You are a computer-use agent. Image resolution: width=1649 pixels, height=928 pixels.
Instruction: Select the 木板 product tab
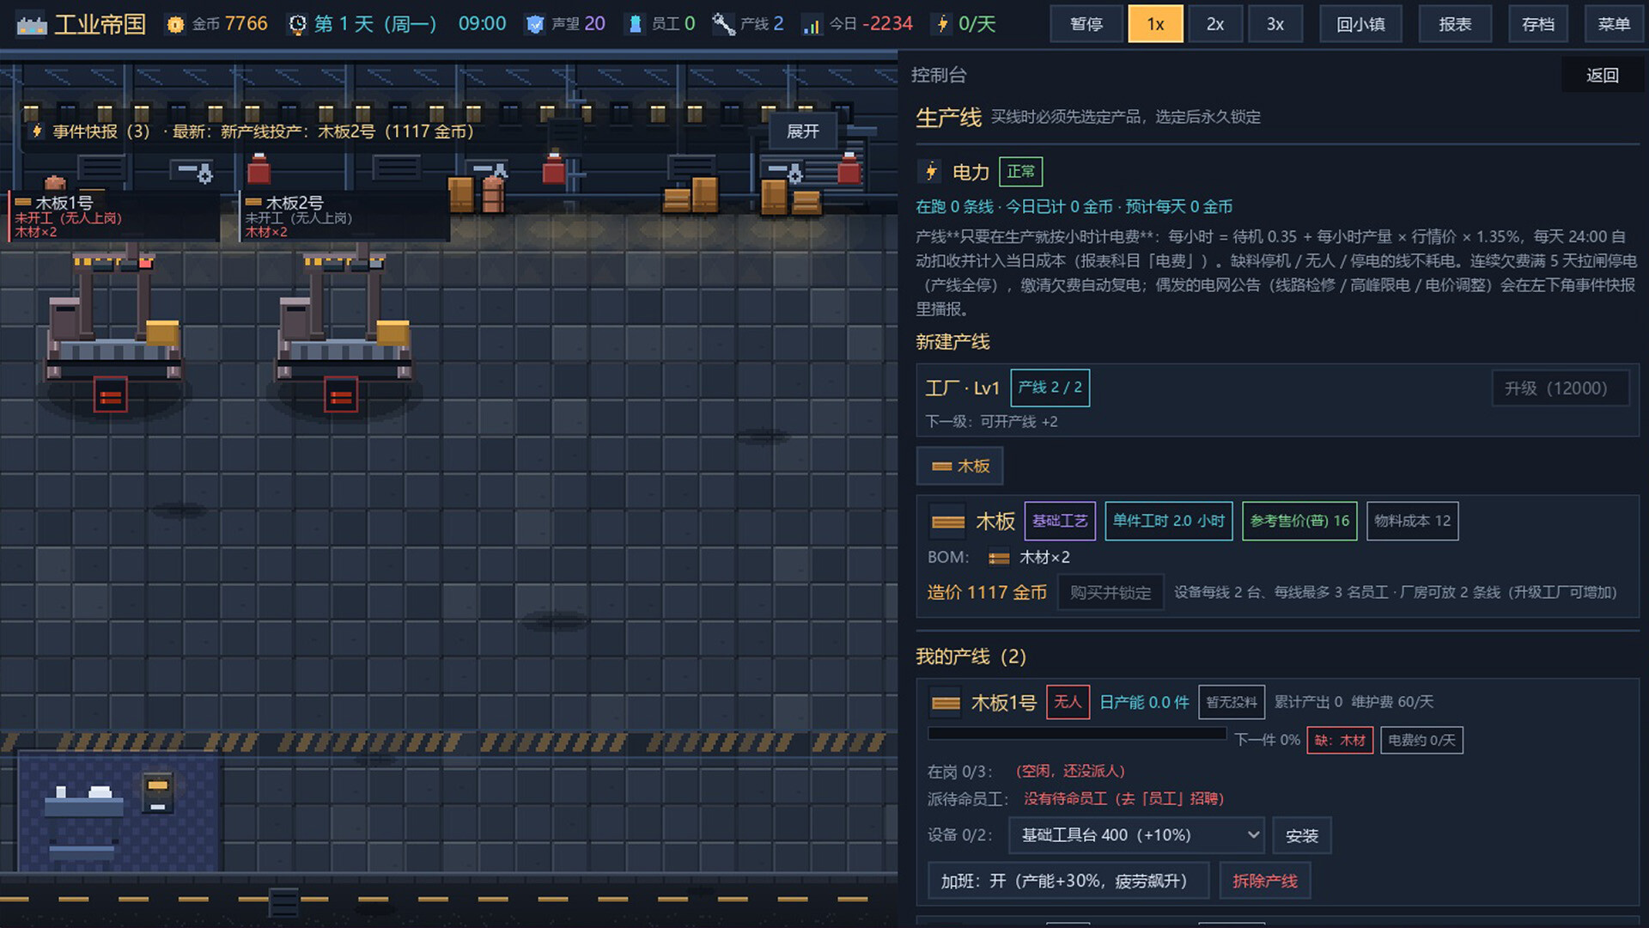[x=959, y=466]
